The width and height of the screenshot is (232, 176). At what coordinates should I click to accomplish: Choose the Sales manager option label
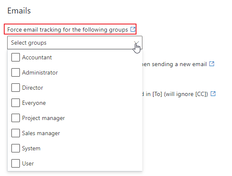point(41,133)
